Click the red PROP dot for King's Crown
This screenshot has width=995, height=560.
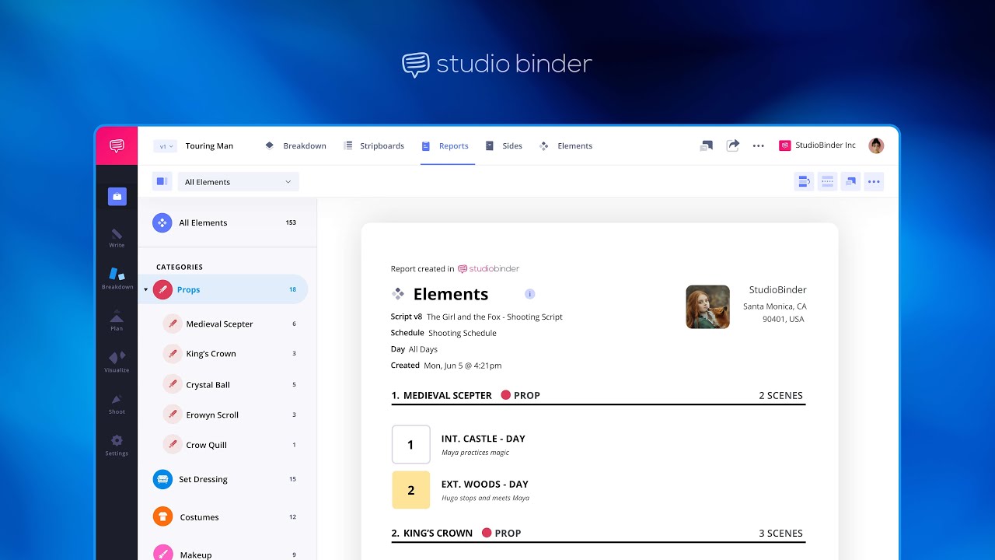pos(487,533)
